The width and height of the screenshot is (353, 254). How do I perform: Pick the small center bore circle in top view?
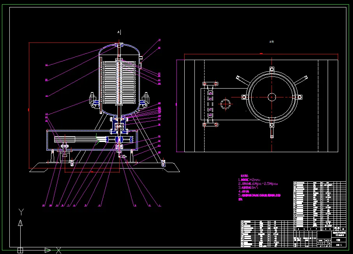click(272, 96)
